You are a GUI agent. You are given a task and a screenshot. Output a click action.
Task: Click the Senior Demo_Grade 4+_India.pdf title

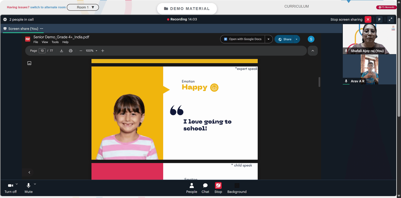click(61, 37)
